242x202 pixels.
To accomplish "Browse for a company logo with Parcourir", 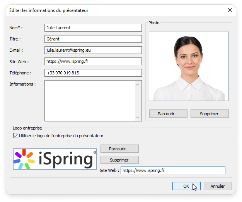I will click(x=119, y=149).
